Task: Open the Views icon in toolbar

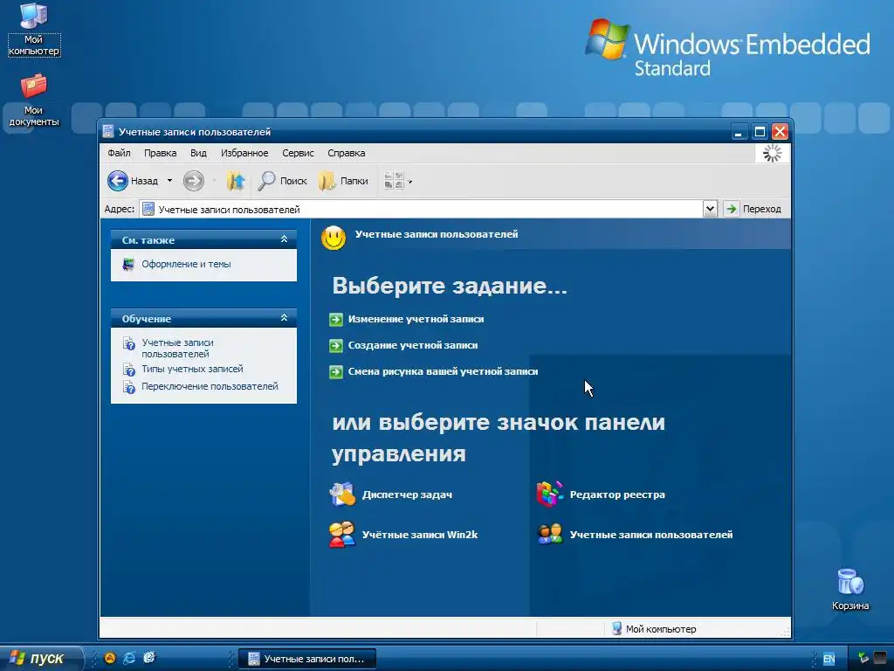Action: click(x=394, y=181)
